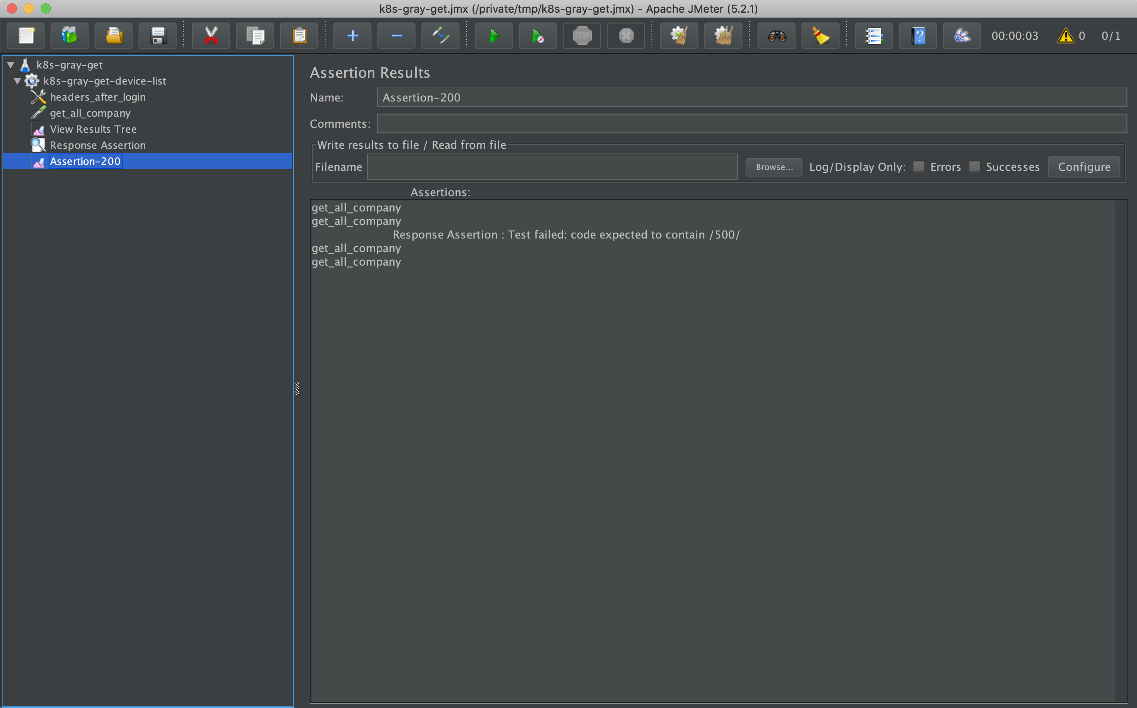Collapse the k8s-gray-get test plan node
This screenshot has width=1137, height=708.
(11, 65)
